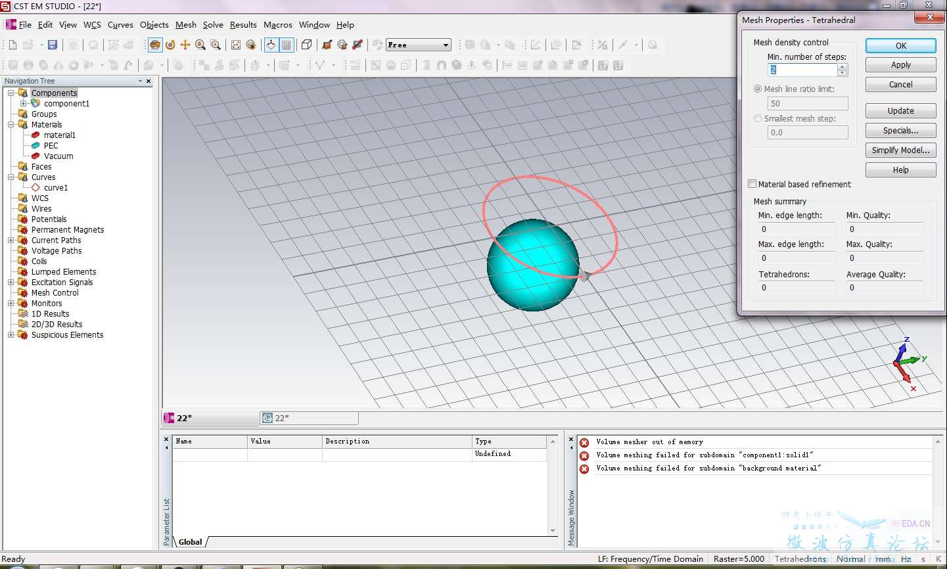Click the background material meshing error message
947x569 pixels.
click(708, 468)
